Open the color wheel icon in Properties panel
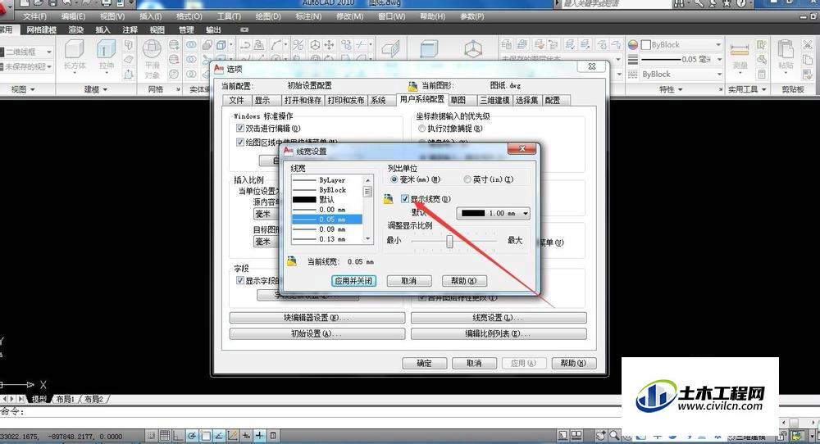Viewport: 820px width, 444px height. pyautogui.click(x=633, y=45)
